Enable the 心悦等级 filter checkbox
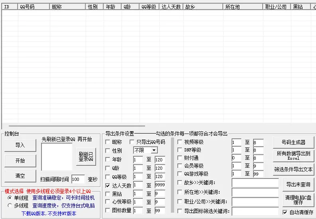This screenshot has width=316, height=219. [x=108, y=202]
